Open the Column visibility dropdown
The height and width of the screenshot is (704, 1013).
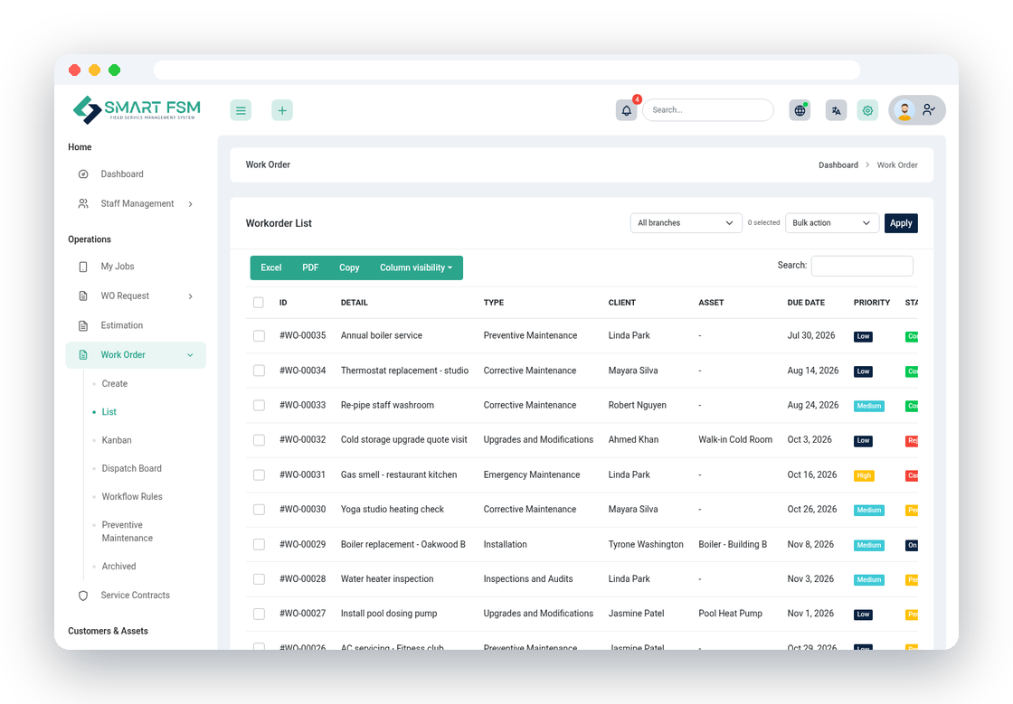pos(416,268)
